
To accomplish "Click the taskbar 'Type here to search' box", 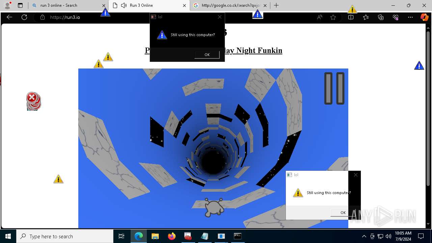I will (x=65, y=236).
